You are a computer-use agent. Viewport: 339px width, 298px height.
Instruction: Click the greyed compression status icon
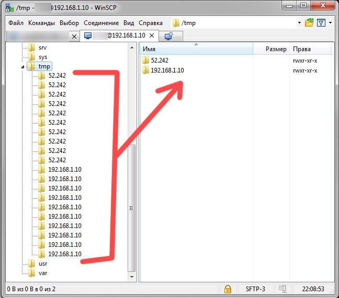[x=282, y=289]
